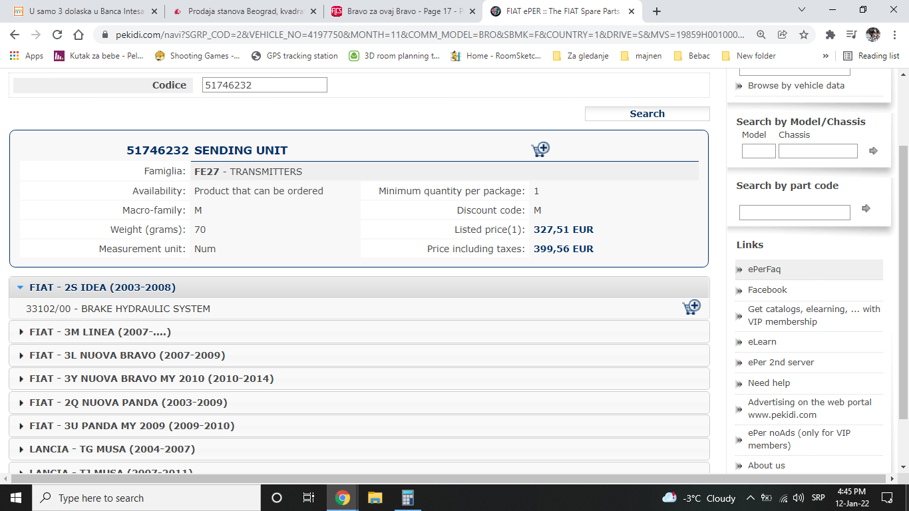Open Facebook link in Links panel
This screenshot has height=511, width=909.
(767, 289)
